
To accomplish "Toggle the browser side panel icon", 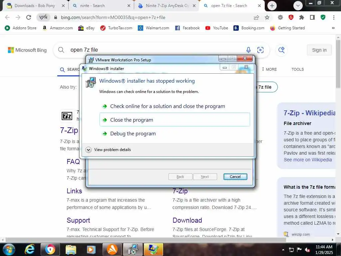I will pos(312,17).
